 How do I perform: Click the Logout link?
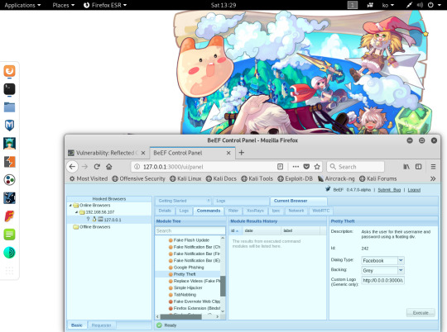[414, 190]
